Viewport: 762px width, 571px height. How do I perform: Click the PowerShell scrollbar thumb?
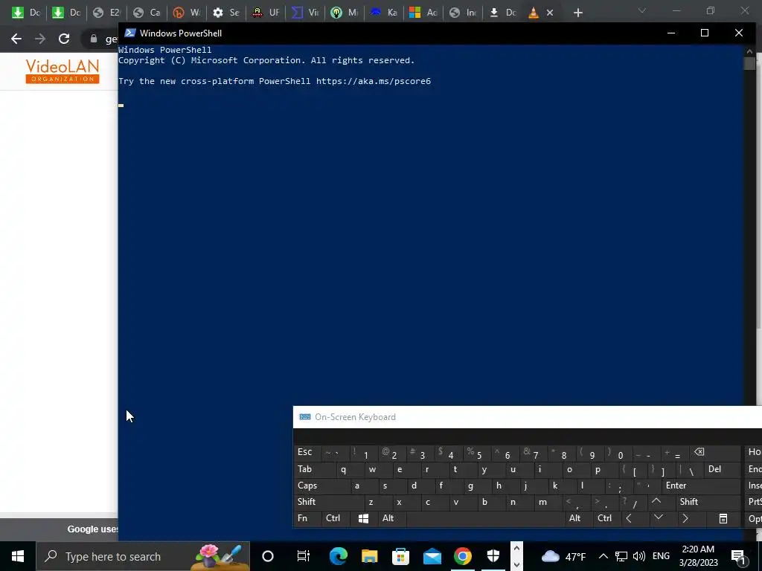(749, 64)
